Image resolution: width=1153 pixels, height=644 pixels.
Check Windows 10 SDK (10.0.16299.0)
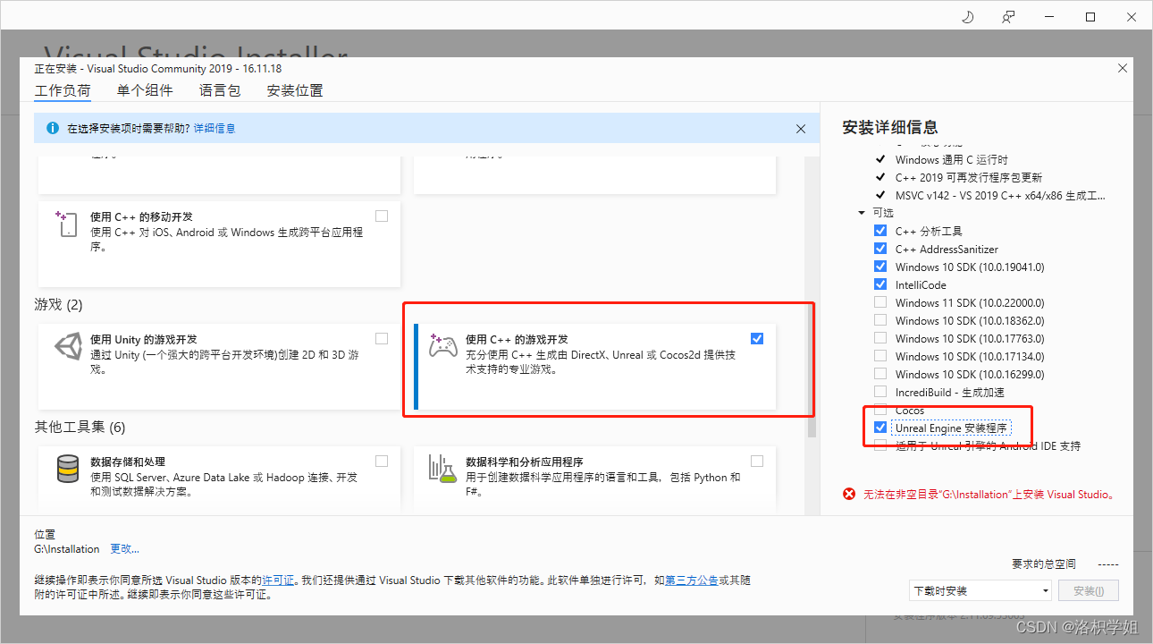point(880,374)
